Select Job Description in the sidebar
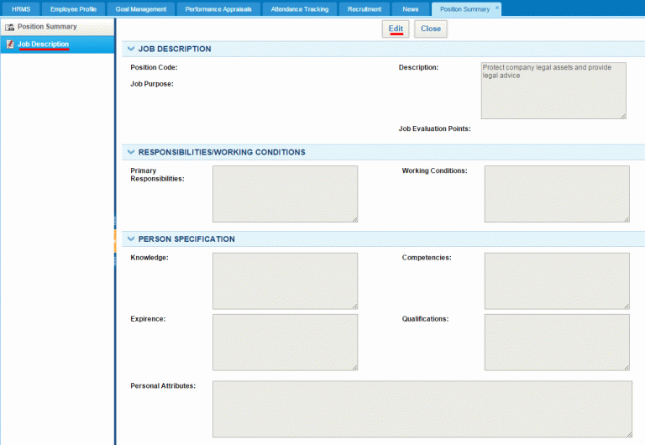Screen dimensions: 645x445 (x=57, y=44)
